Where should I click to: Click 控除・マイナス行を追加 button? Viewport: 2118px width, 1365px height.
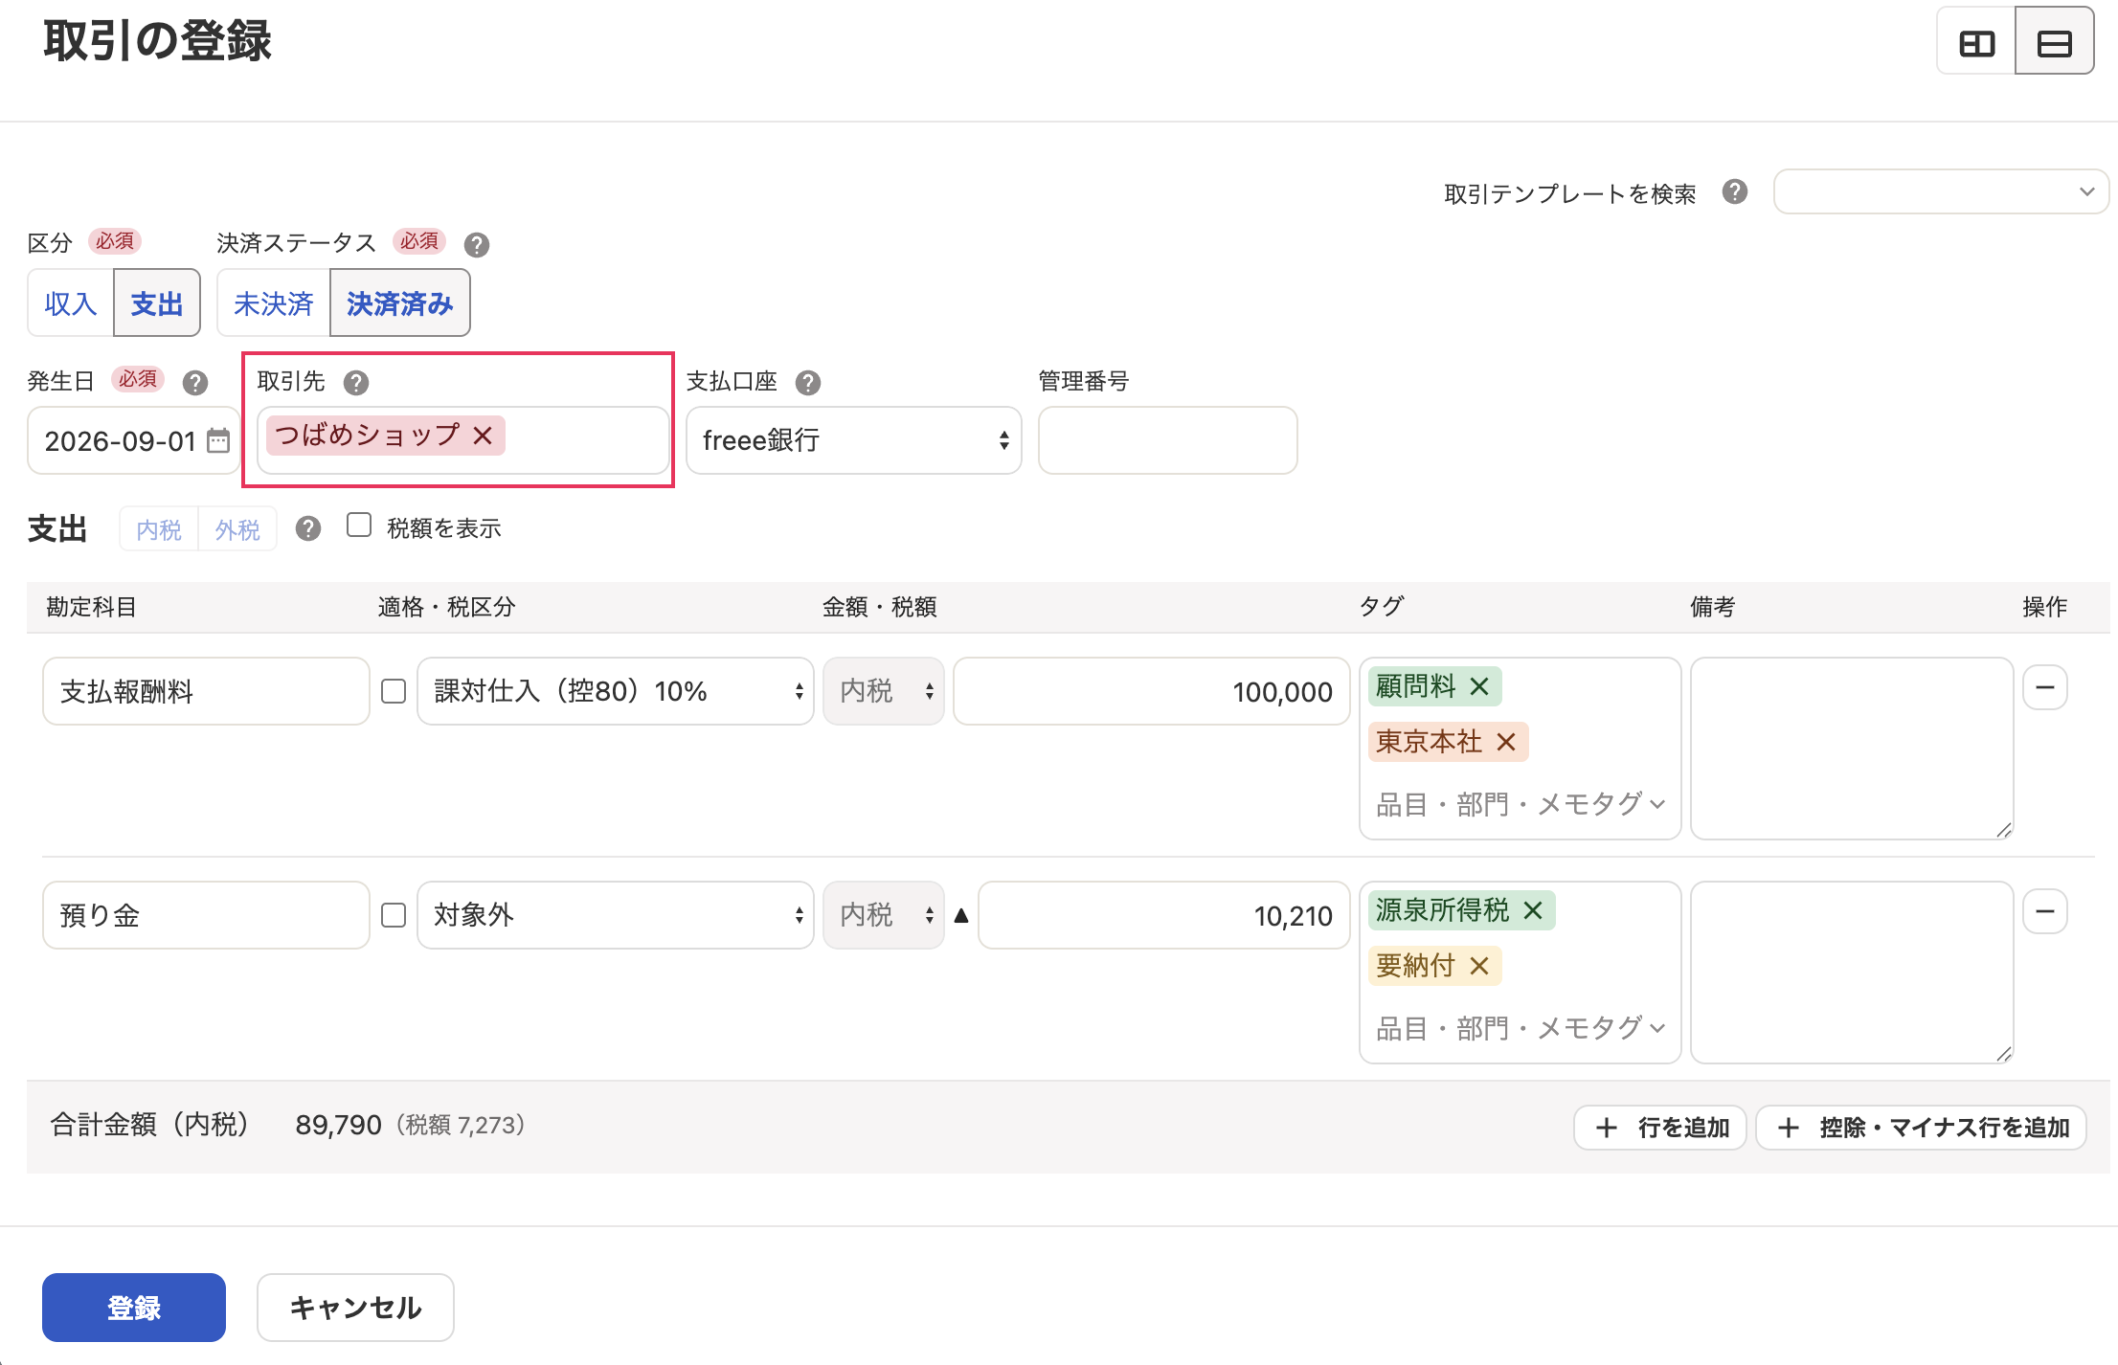tap(1922, 1128)
